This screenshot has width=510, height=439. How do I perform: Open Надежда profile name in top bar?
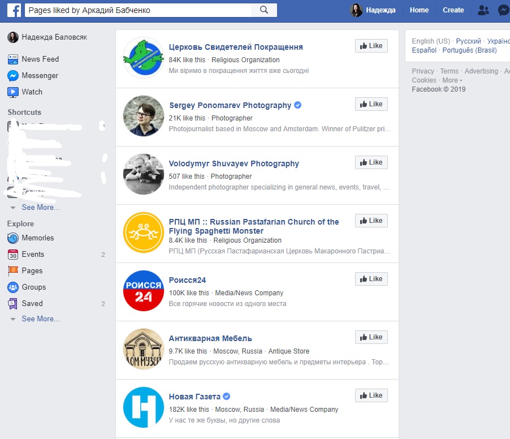tap(381, 10)
